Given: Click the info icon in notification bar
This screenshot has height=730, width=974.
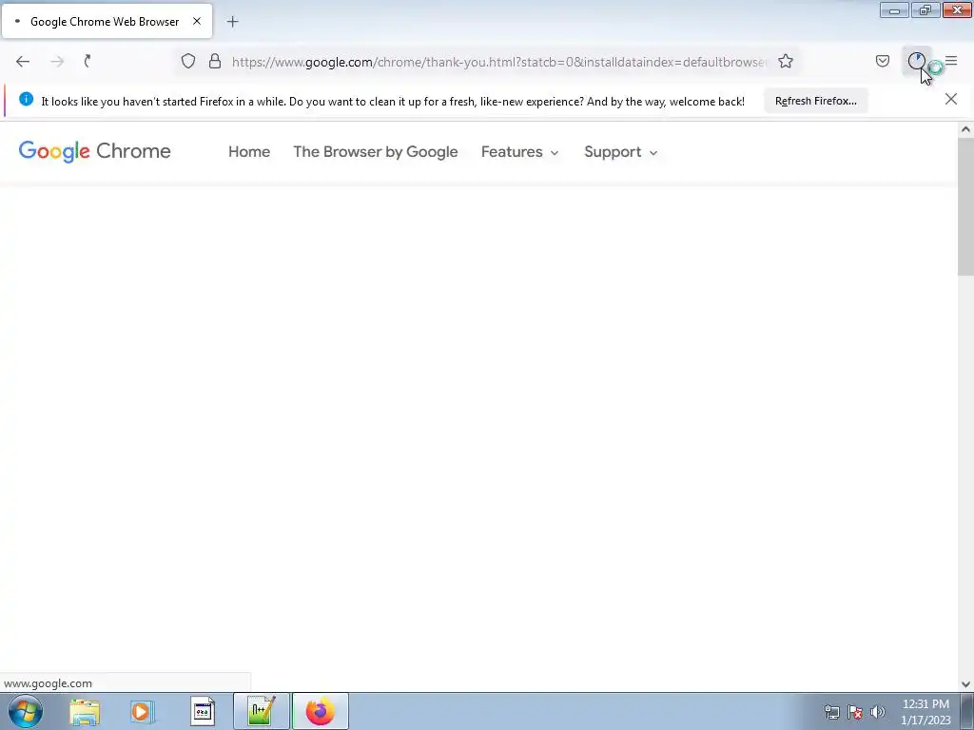Looking at the screenshot, I should click(x=26, y=99).
